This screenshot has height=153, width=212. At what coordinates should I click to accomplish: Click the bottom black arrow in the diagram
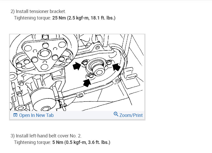[87, 83]
